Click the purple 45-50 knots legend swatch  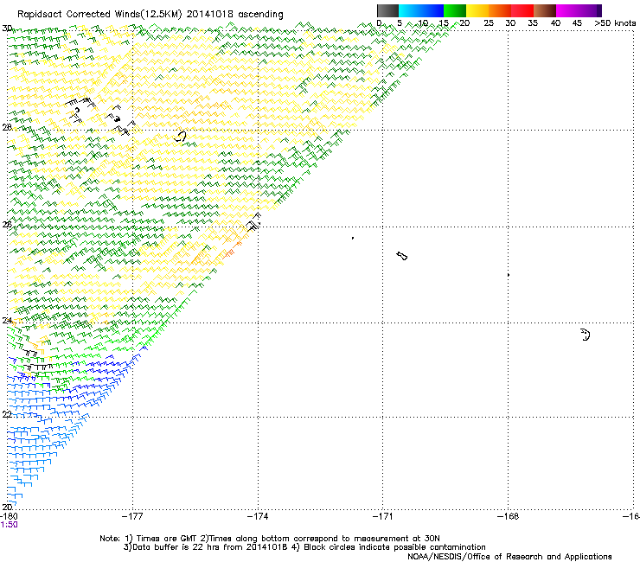pos(590,10)
